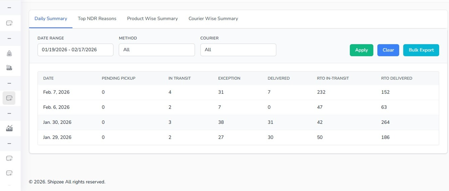The height and width of the screenshot is (191, 449).
Task: Click in transit value 3 for Jan. 30
Action: click(x=170, y=122)
